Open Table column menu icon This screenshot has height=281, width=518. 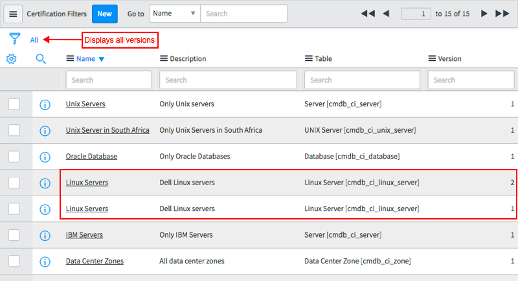309,58
